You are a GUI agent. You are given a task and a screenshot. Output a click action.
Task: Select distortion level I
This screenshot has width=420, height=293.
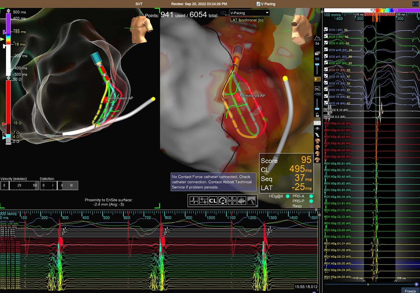53,186
